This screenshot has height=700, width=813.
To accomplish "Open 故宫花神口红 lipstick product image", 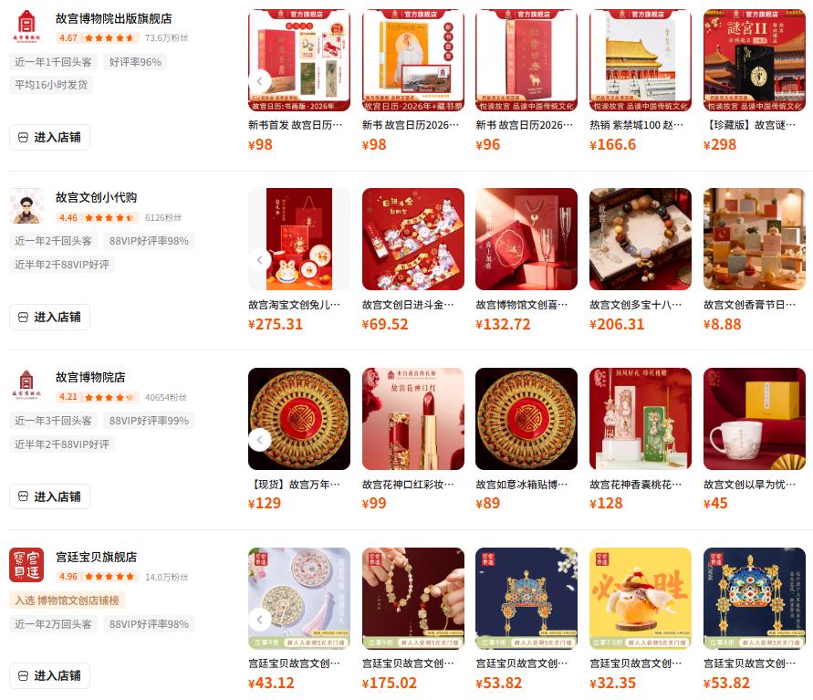I will pyautogui.click(x=413, y=419).
